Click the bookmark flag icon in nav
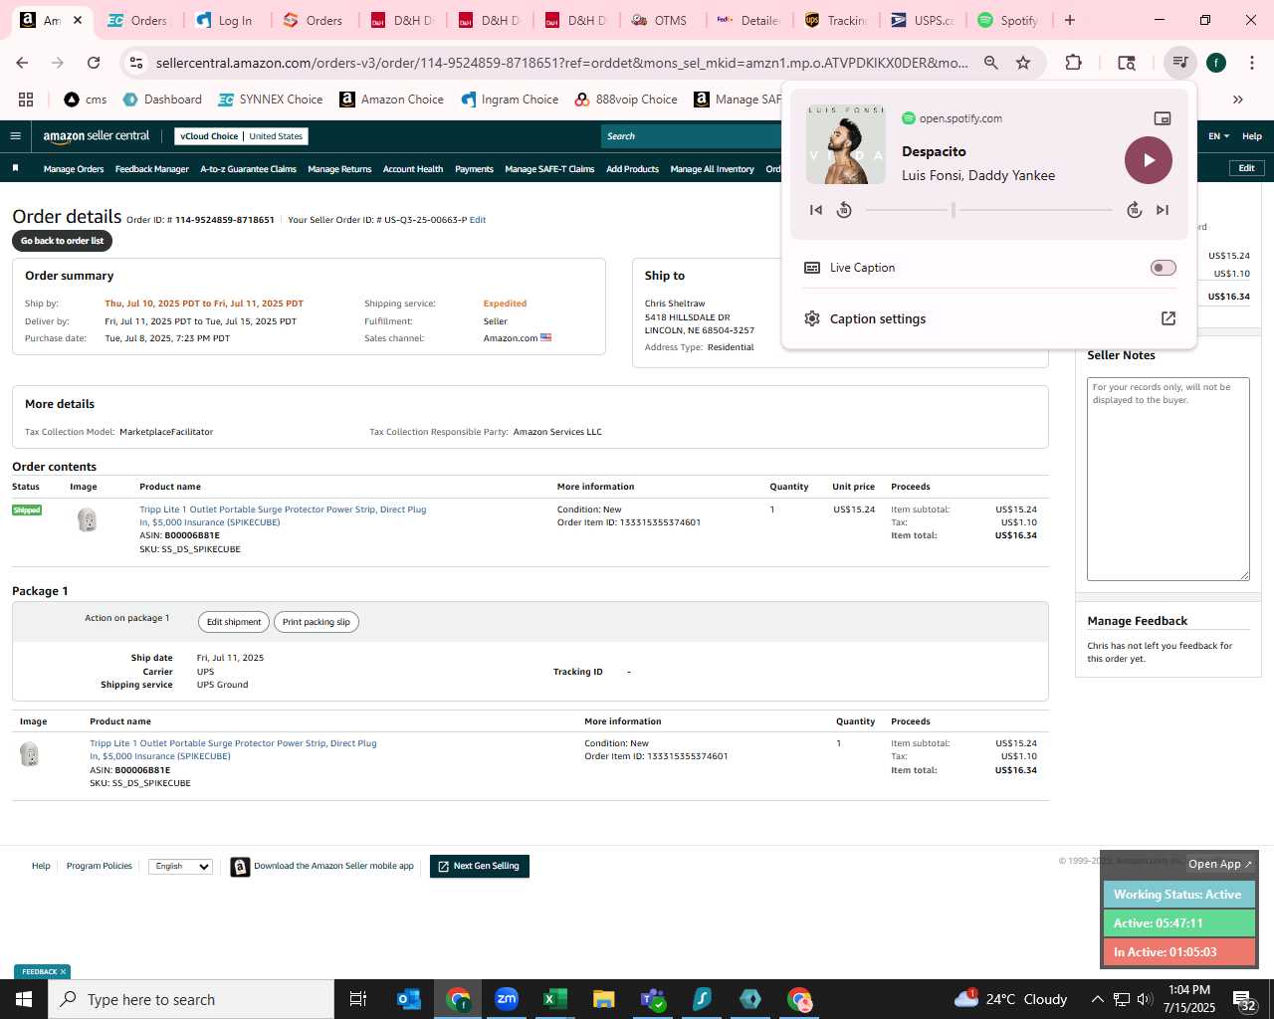The width and height of the screenshot is (1274, 1019). tap(15, 168)
